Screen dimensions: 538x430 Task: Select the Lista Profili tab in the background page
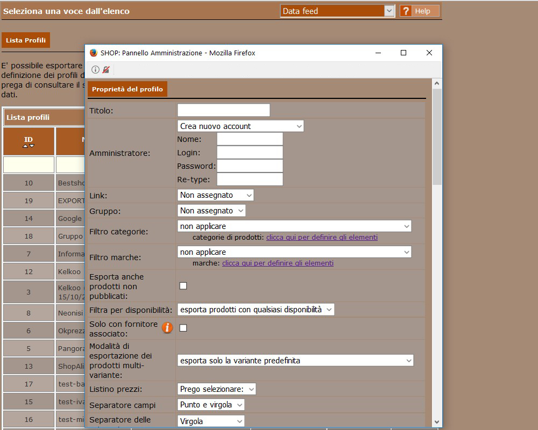26,40
